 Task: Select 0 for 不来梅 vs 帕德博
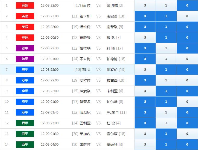pyautogui.click(x=187, y=59)
